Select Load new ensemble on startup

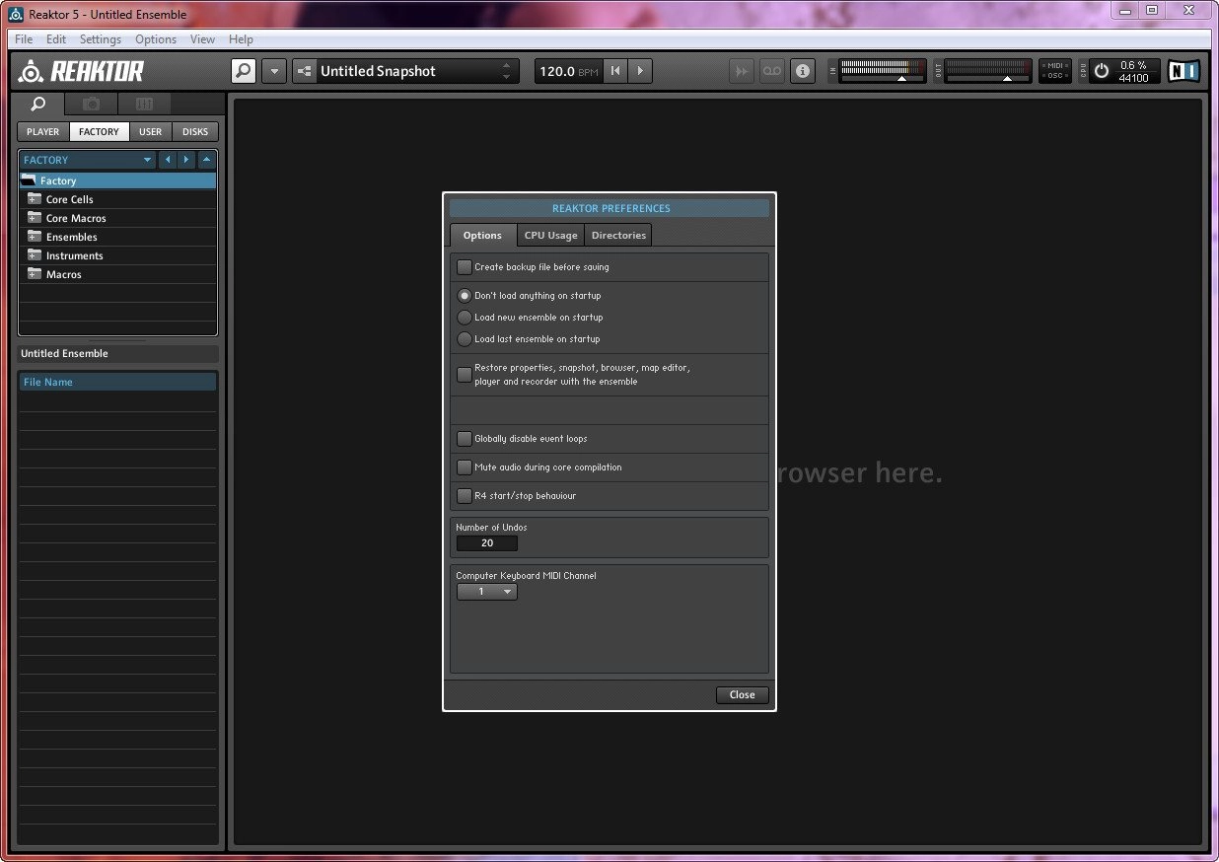coord(465,318)
